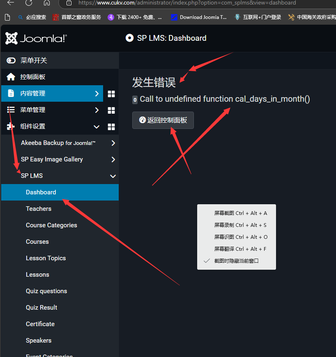Image resolution: width=336 pixels, height=357 pixels.
Task: Click the browser address bar URL
Action: pyautogui.click(x=187, y=3)
